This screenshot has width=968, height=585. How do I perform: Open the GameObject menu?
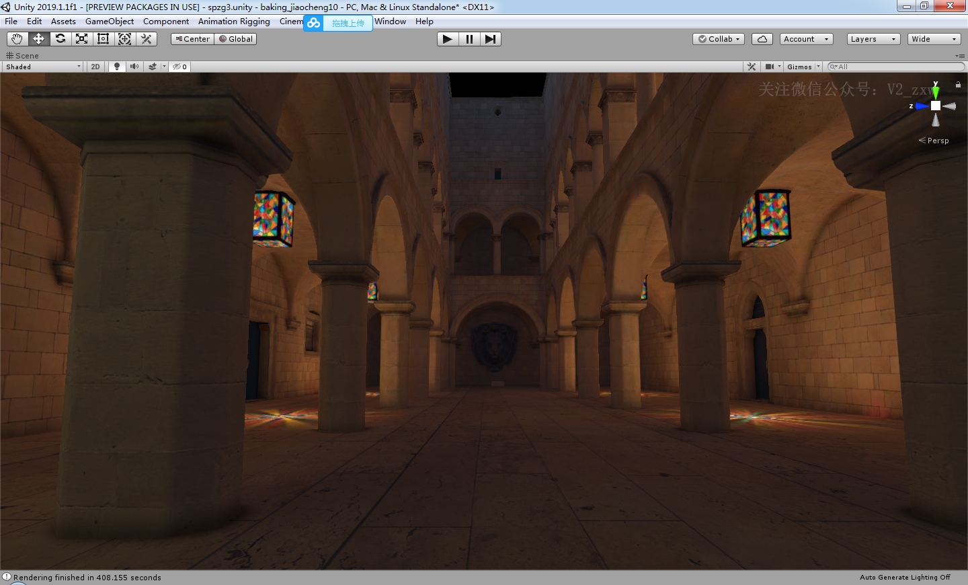click(x=110, y=22)
